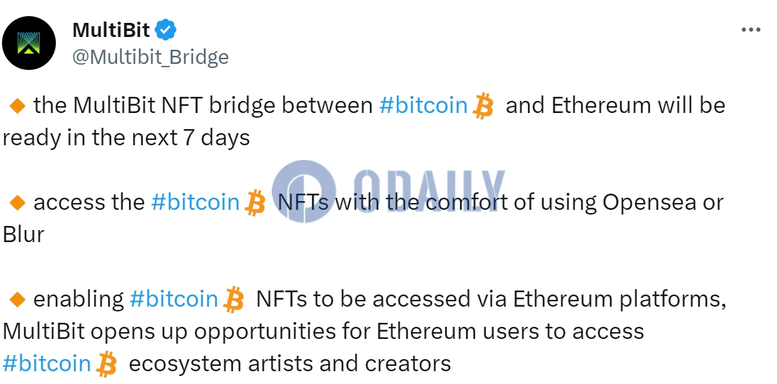The height and width of the screenshot is (384, 777).
Task: Click the Bitcoin emoji before "ecosystem artists"
Action: (106, 364)
